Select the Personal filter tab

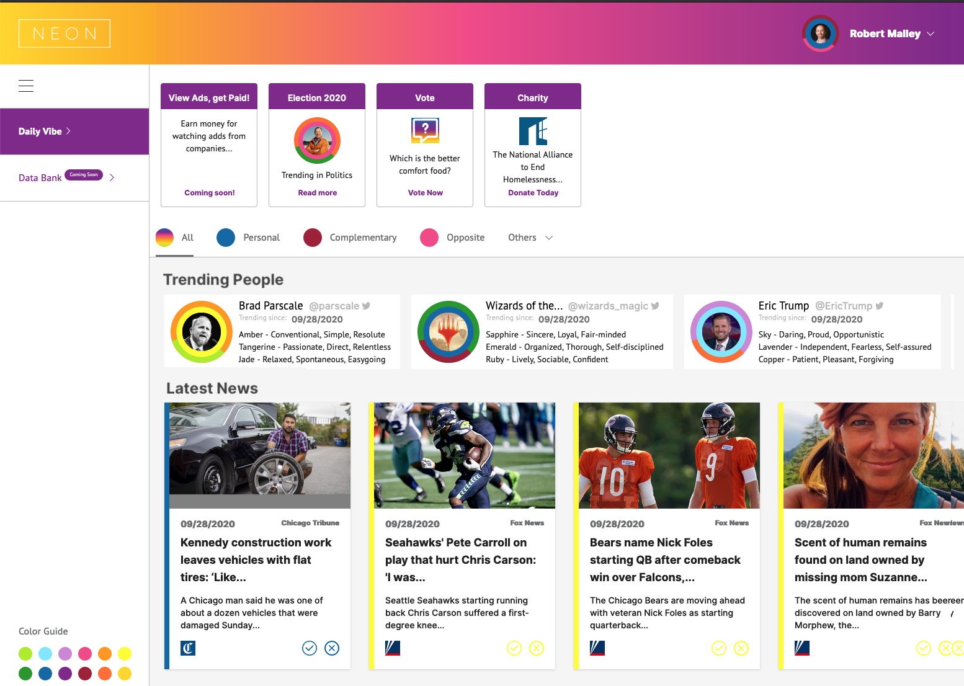click(x=248, y=238)
